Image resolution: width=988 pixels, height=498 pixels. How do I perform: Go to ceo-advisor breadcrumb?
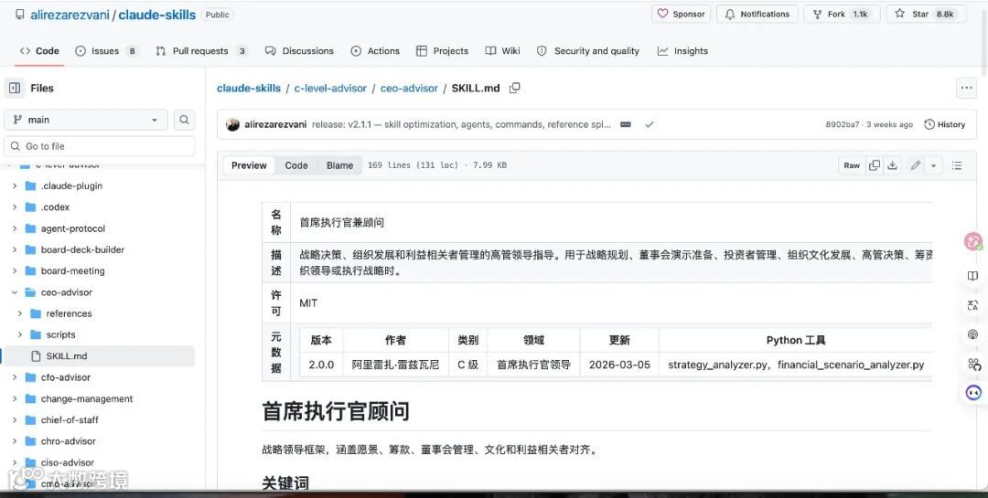409,88
